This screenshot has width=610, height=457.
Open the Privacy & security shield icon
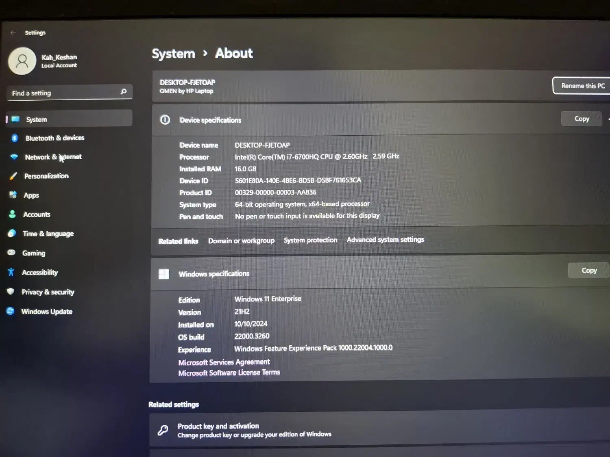(11, 291)
